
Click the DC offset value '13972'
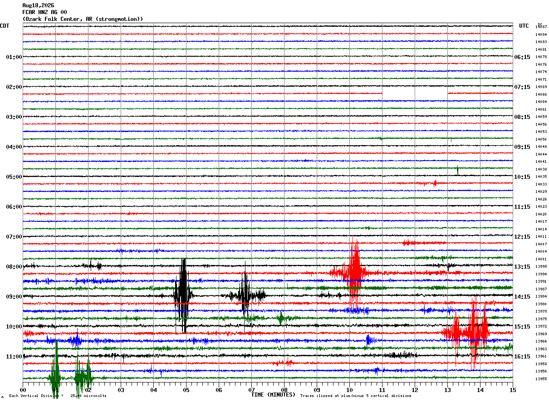[x=541, y=327]
